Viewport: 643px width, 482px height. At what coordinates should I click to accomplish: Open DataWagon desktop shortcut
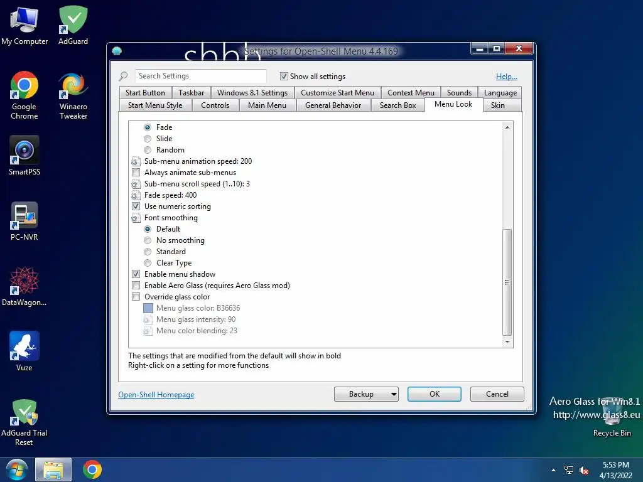pos(24,286)
